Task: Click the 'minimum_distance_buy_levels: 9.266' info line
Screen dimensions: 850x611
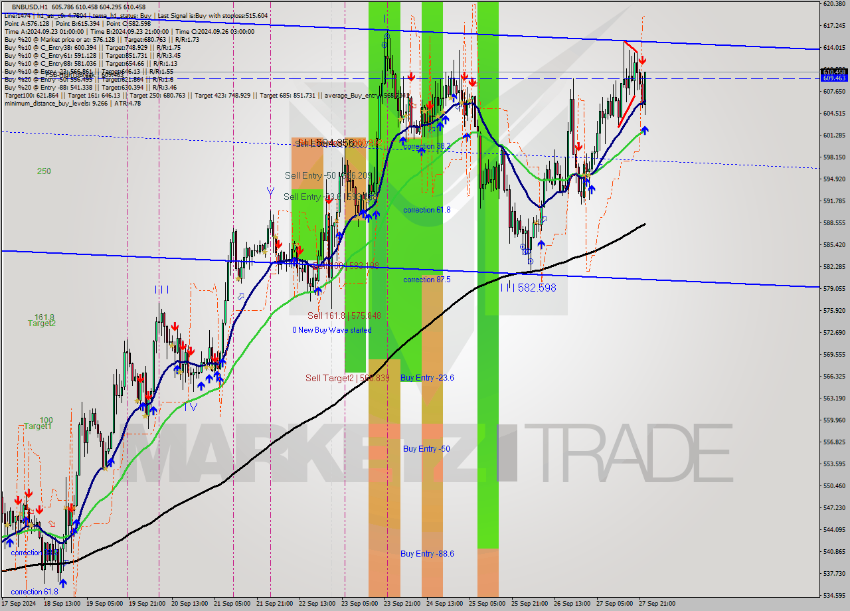Action: point(72,103)
